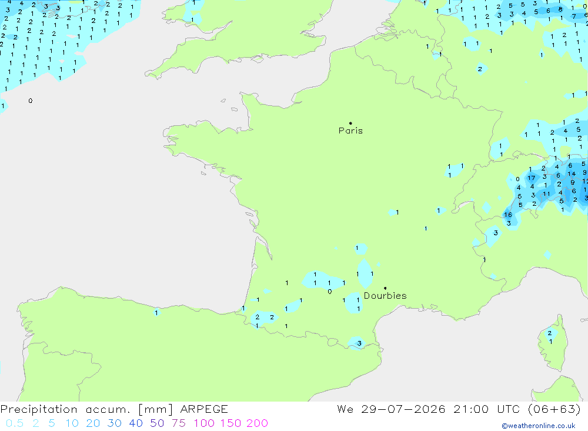Viewport: 588px width, 431px height.
Task: Click the 'Precipitation accum. [mm] ARPEGE' title
Action: [114, 409]
